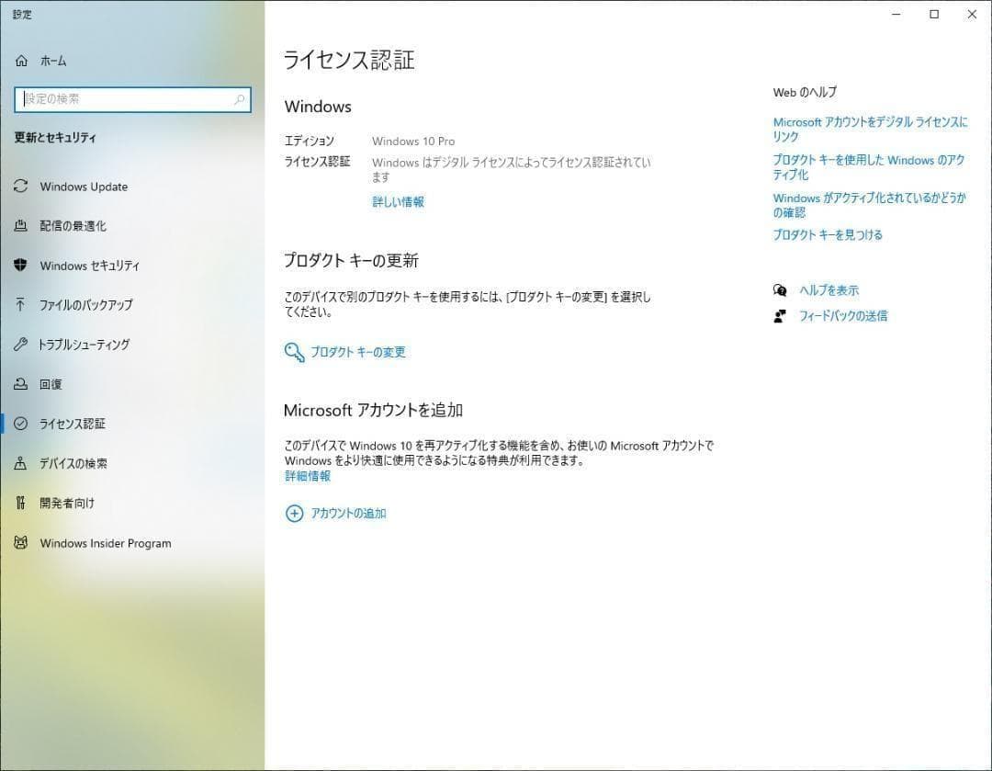Open 詳しい情報 under license activation status
Viewport: 992px width, 771px height.
tap(397, 201)
